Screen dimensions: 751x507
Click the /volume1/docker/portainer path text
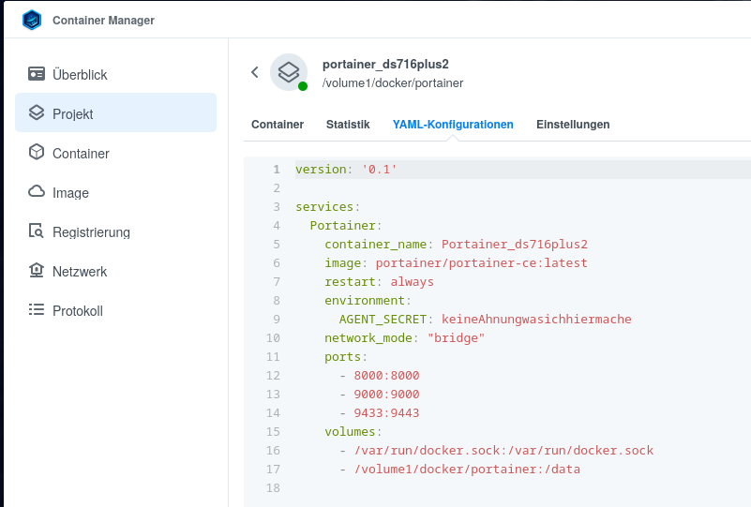click(x=393, y=82)
